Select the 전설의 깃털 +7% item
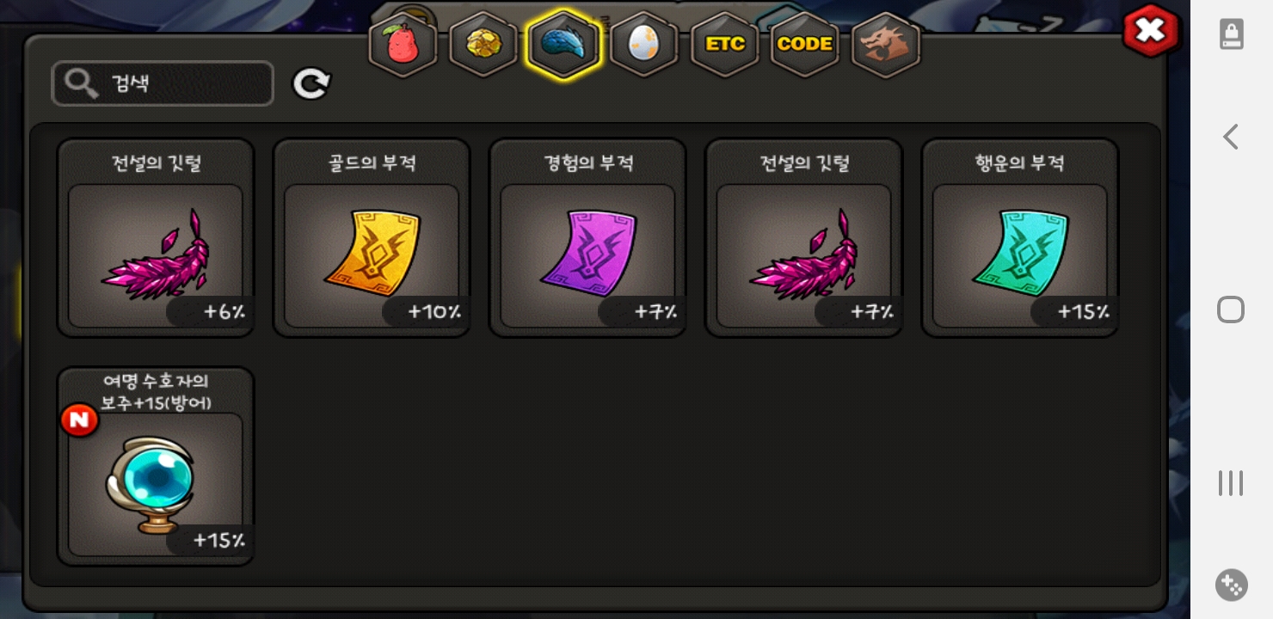Image resolution: width=1273 pixels, height=619 pixels. 804,238
